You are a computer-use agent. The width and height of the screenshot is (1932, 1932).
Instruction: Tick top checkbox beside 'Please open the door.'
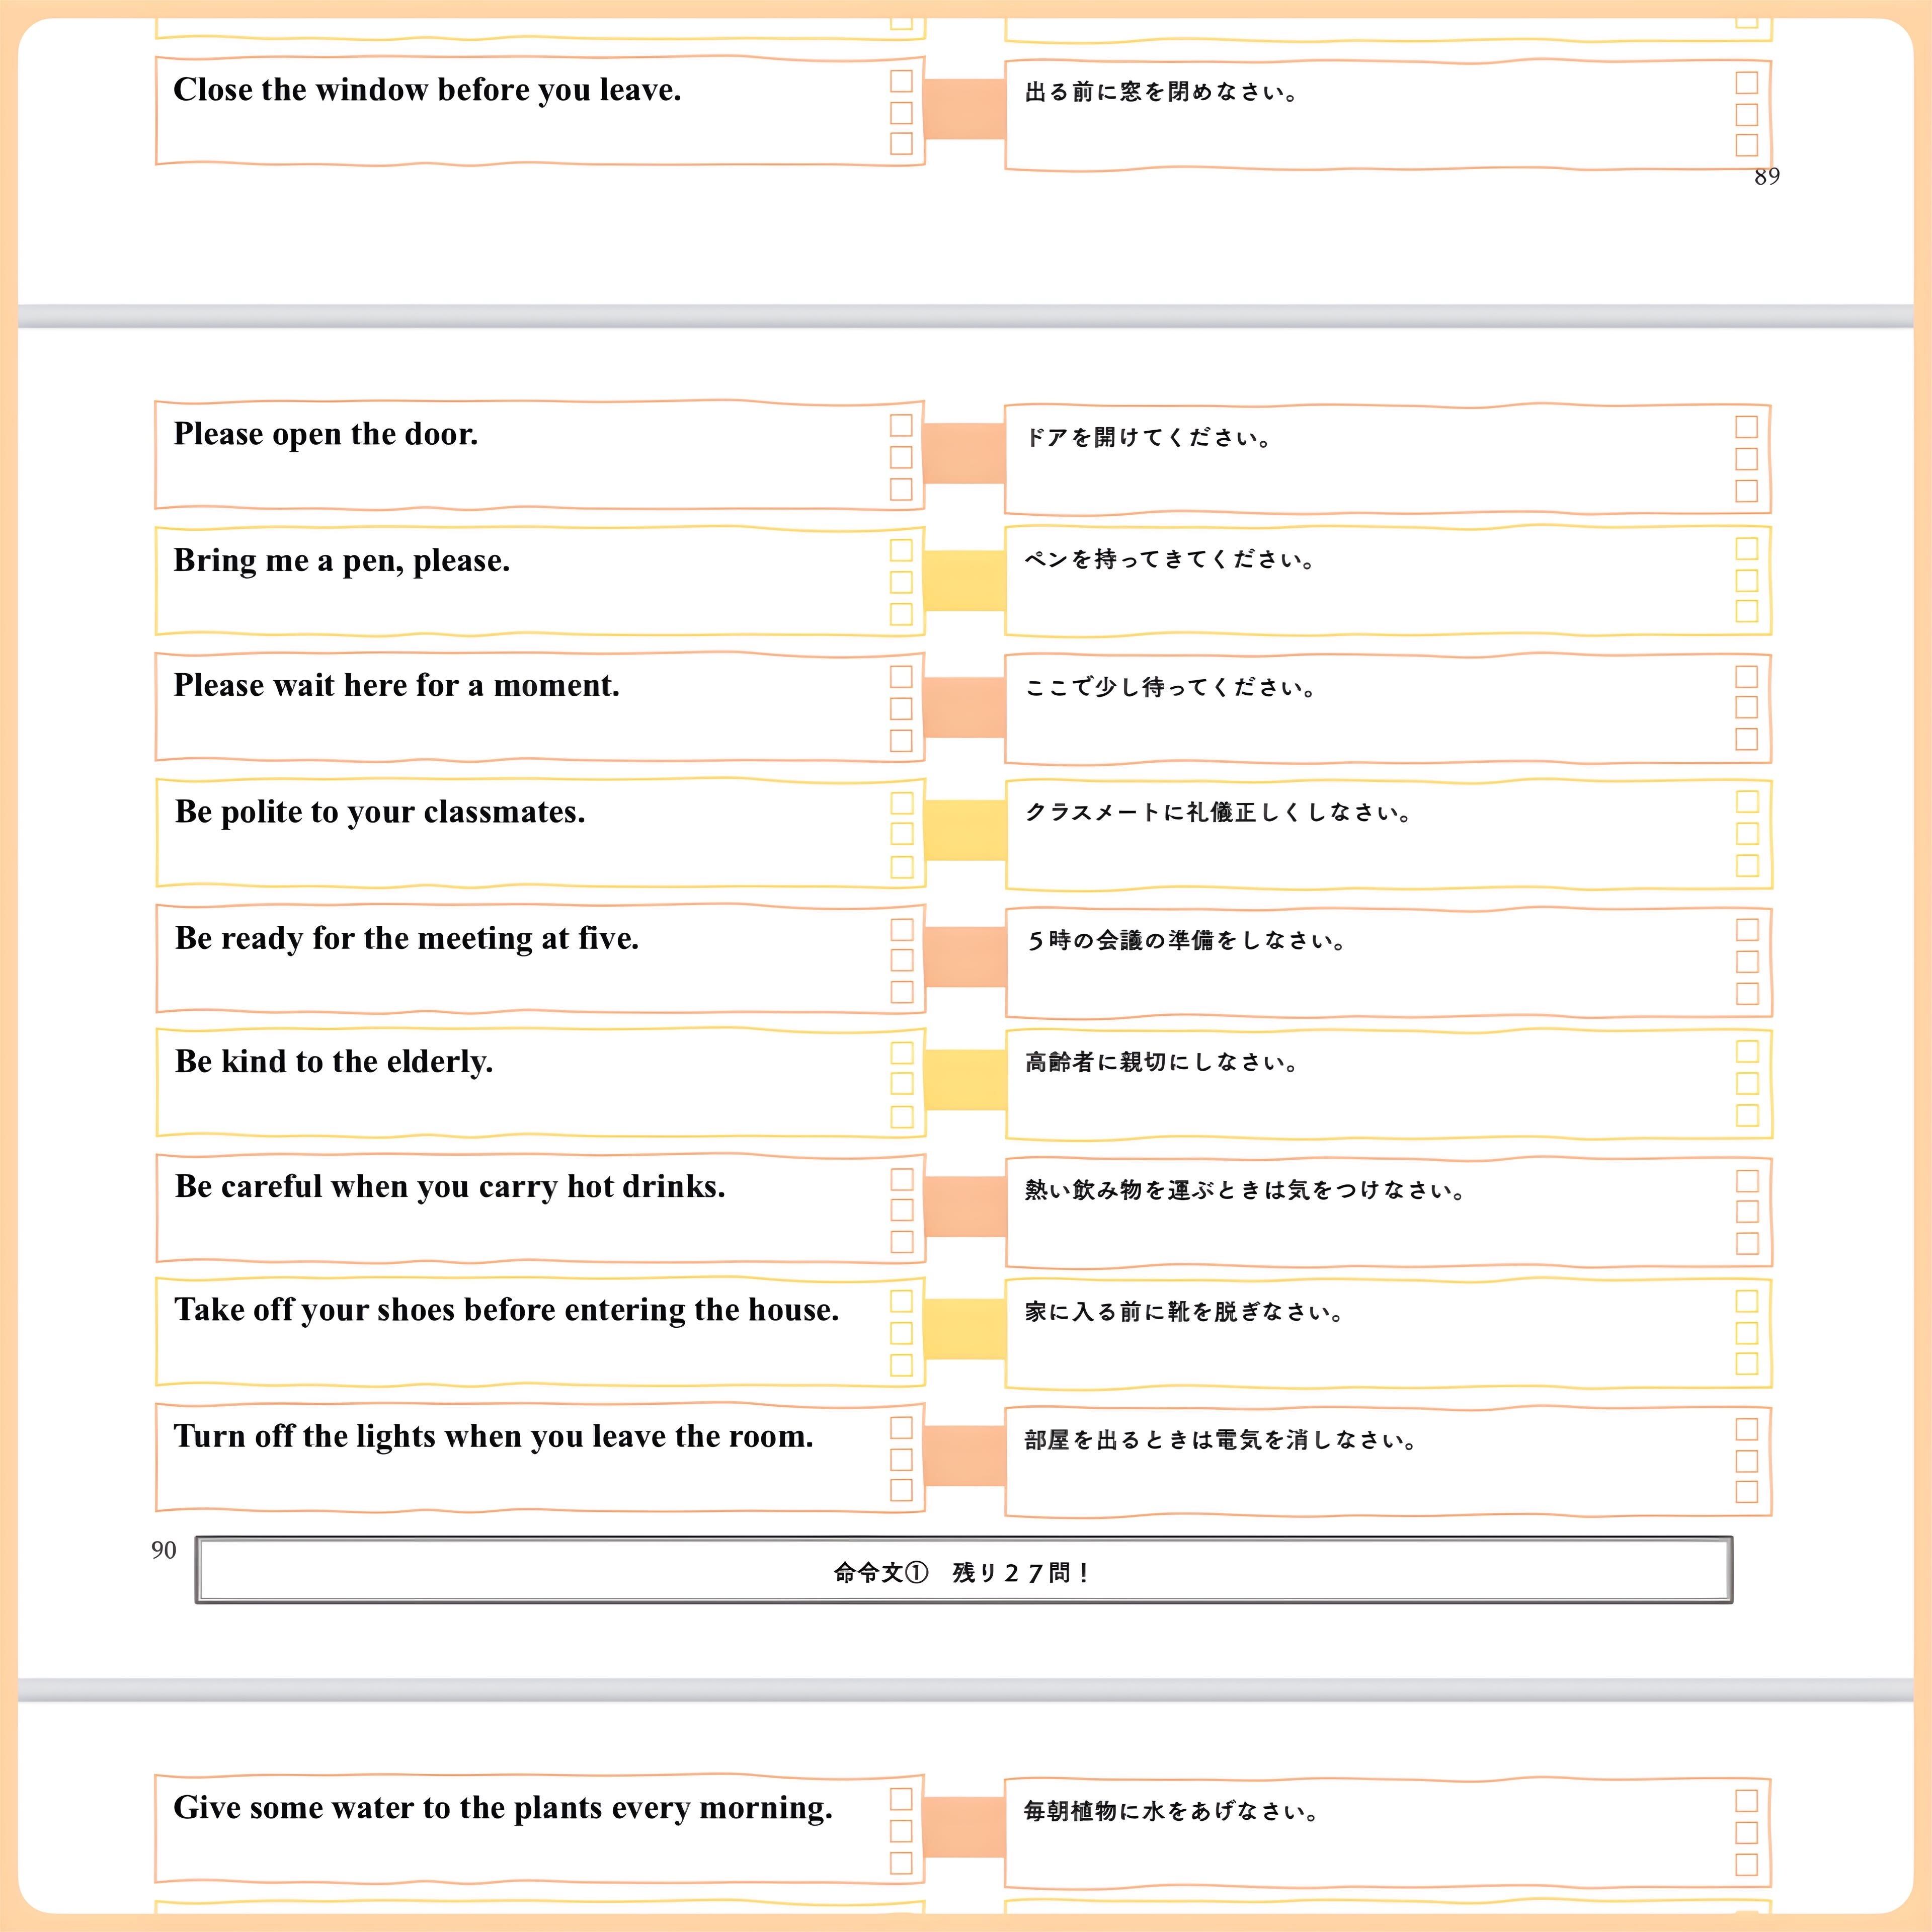(x=901, y=426)
